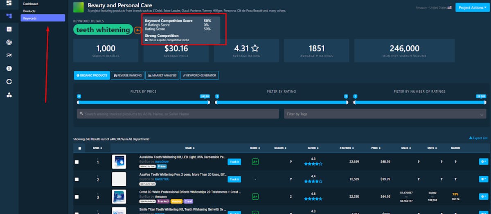Click the Vendor tag on Crest product

pyautogui.click(x=176, y=201)
